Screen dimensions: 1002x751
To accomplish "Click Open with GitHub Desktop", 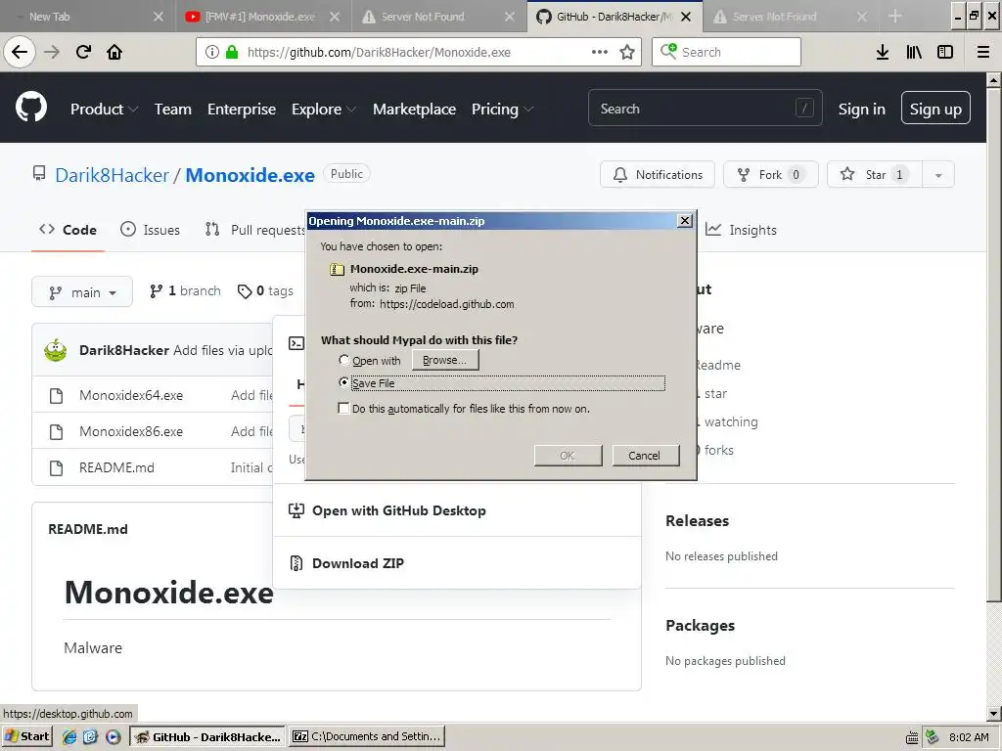I will pos(399,510).
